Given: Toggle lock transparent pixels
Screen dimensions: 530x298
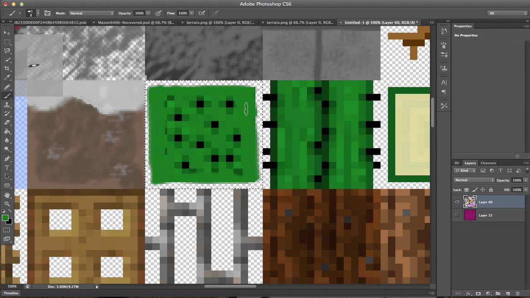Looking at the screenshot, I should click(x=467, y=190).
